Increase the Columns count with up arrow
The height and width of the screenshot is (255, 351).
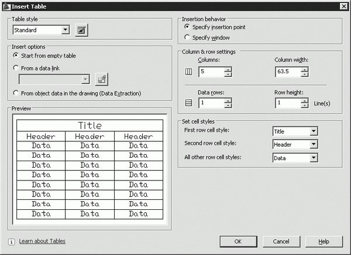228,69
